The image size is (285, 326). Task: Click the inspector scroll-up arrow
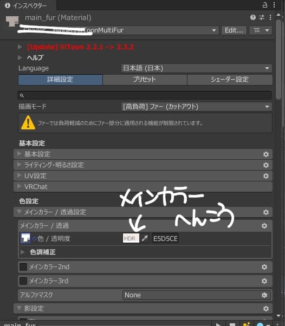coord(278,15)
